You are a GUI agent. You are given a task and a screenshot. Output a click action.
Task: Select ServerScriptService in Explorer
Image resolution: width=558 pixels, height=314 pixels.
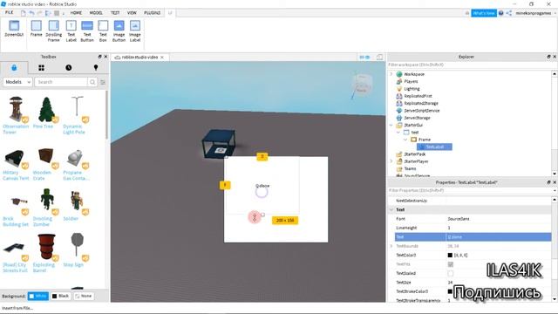tap(422, 111)
